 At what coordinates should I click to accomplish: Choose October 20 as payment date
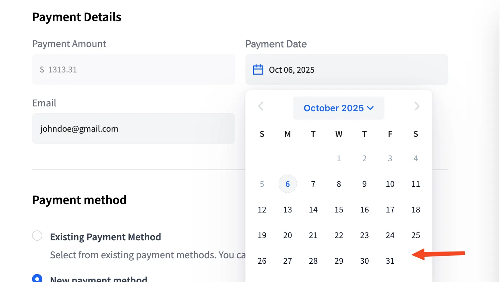287,236
